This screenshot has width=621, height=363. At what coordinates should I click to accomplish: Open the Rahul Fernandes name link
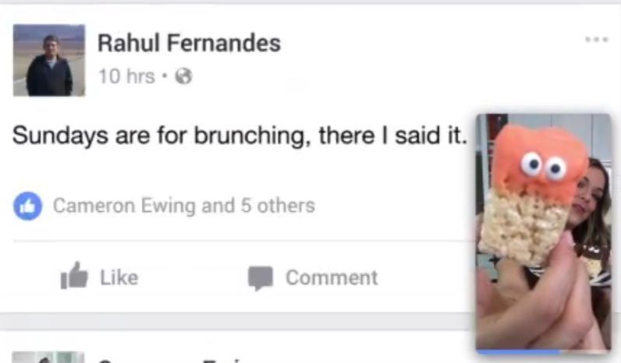tap(189, 43)
